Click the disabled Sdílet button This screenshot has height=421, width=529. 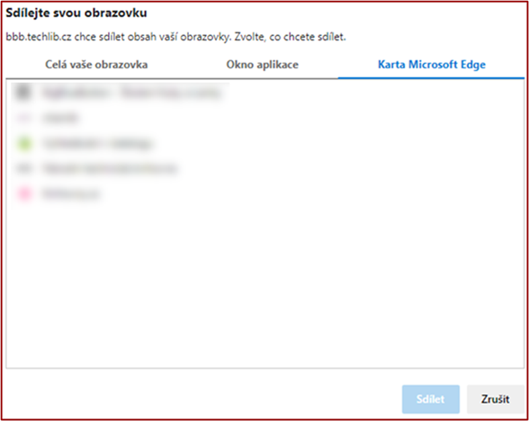pyautogui.click(x=430, y=399)
